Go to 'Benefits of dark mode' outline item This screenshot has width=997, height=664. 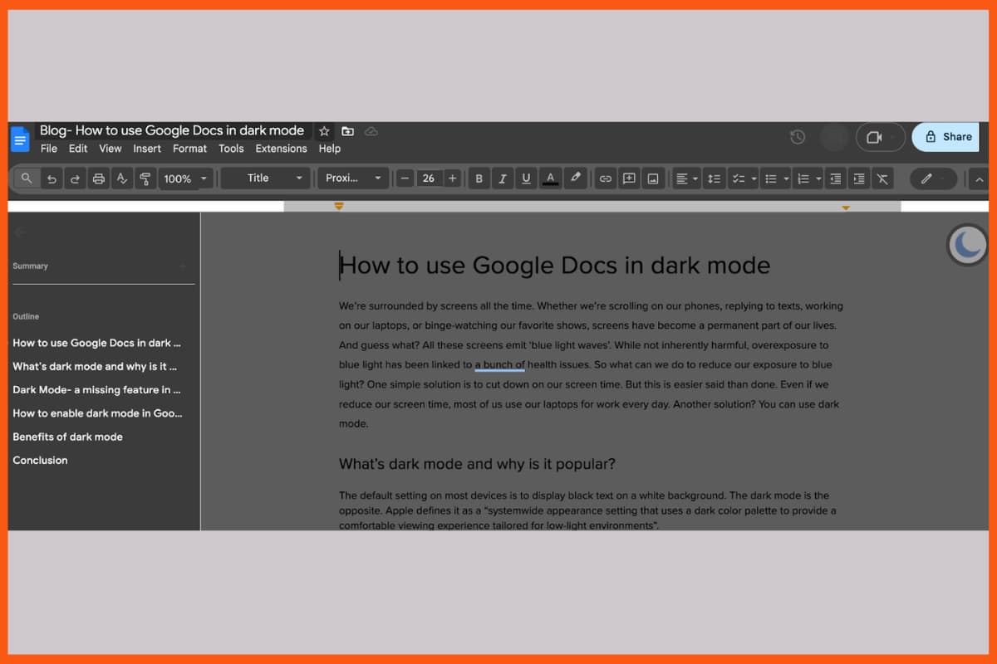click(x=67, y=437)
